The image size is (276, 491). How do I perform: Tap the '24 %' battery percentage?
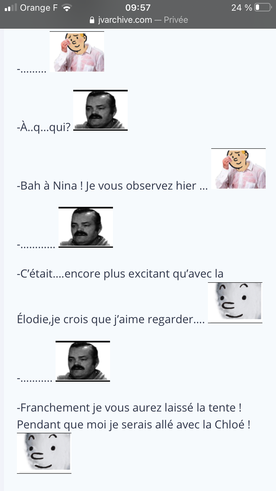tap(242, 8)
